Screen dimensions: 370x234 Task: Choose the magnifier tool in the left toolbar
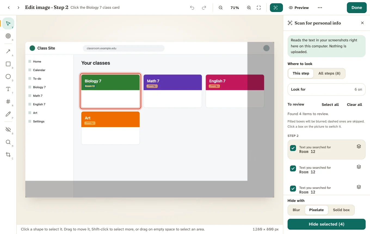[x=8, y=142]
